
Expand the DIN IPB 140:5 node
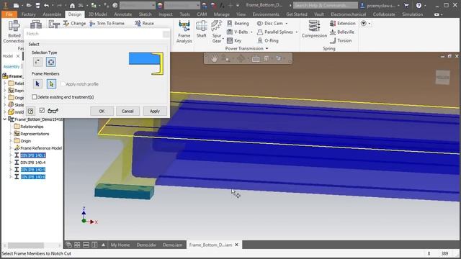(10, 170)
